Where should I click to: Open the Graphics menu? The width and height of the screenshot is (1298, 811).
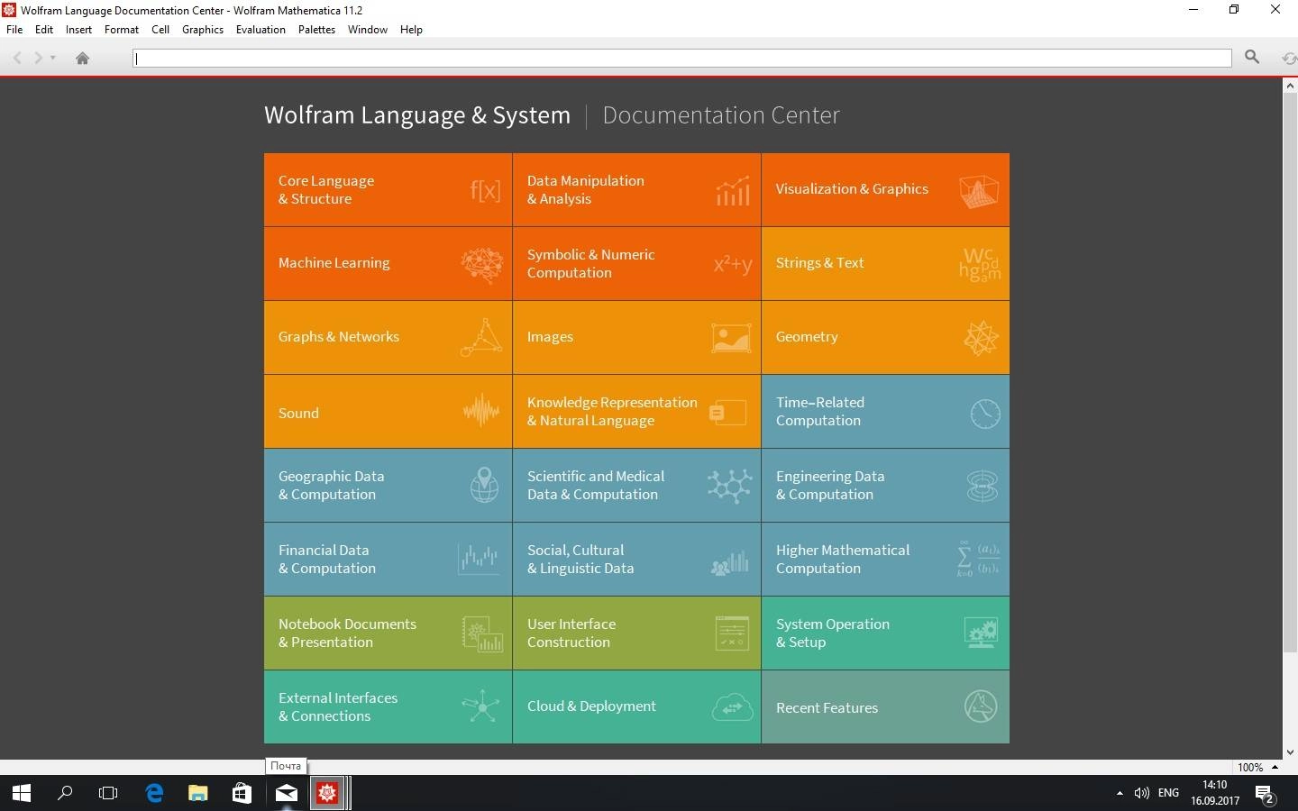pyautogui.click(x=203, y=30)
